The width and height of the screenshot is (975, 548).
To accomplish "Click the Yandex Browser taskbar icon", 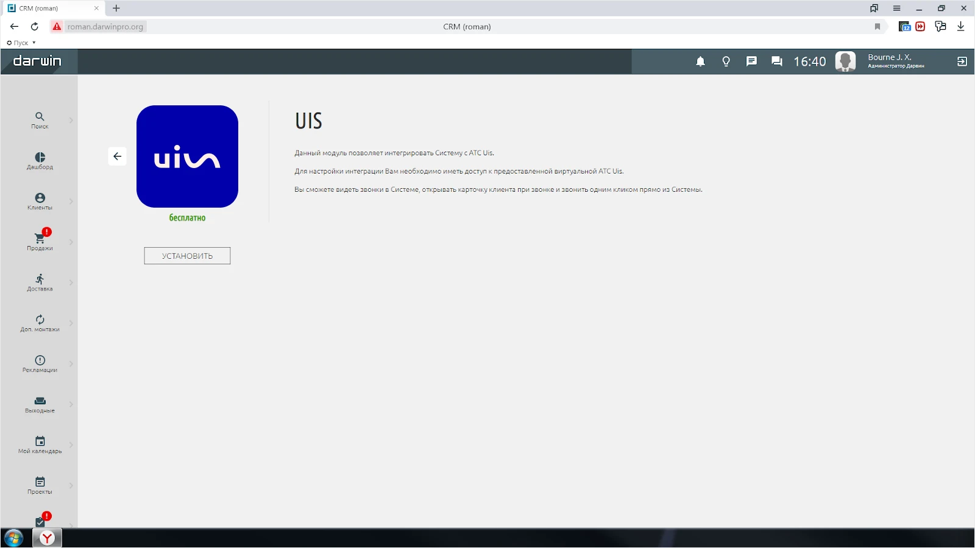I will pyautogui.click(x=47, y=538).
